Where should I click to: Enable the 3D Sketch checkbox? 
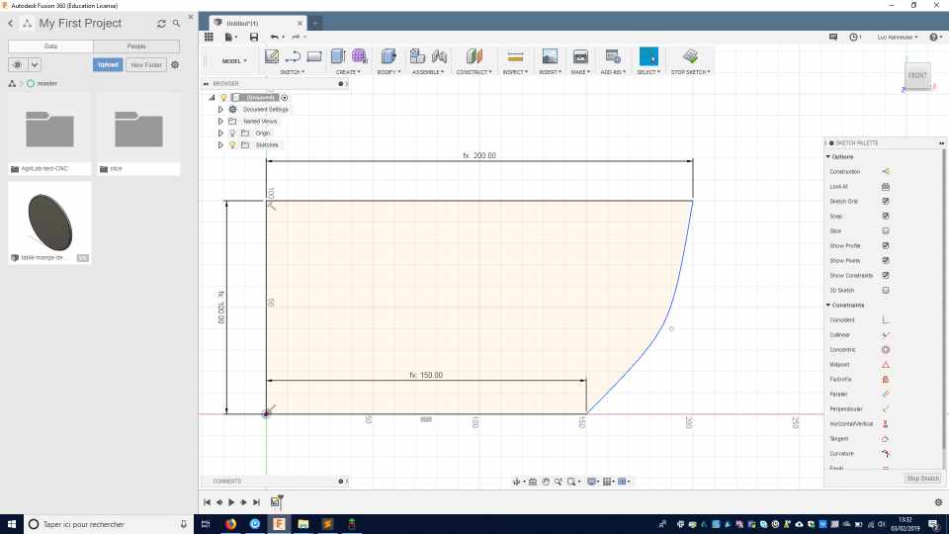886,290
